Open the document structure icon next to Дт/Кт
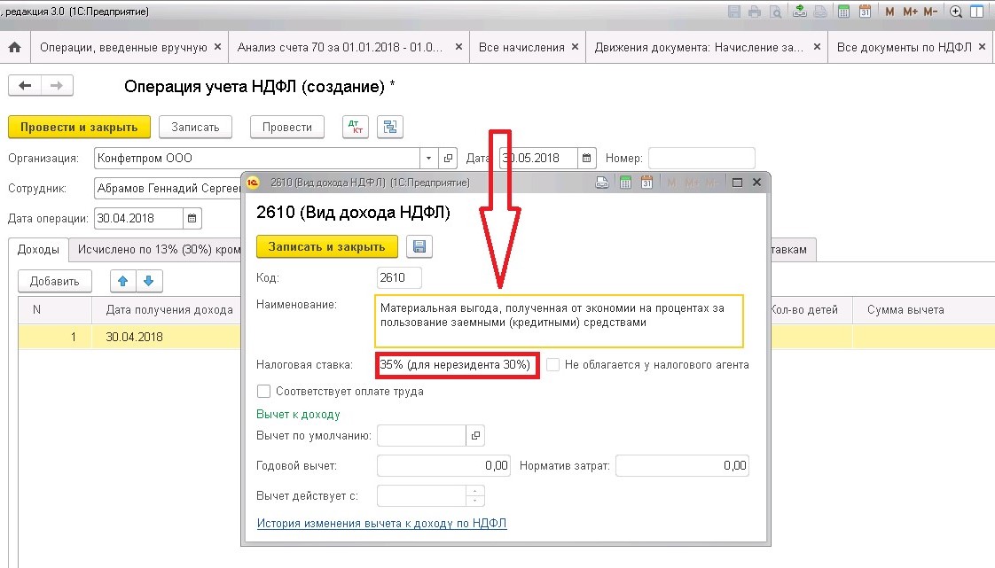This screenshot has width=995, height=568. pyautogui.click(x=390, y=127)
